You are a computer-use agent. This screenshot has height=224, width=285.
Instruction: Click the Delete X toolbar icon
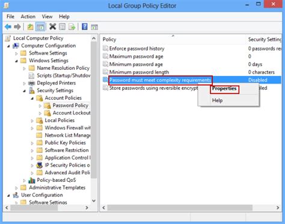click(53, 26)
